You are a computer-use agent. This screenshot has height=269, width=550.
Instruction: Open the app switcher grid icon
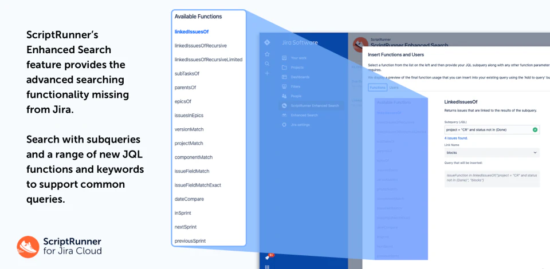267,267
